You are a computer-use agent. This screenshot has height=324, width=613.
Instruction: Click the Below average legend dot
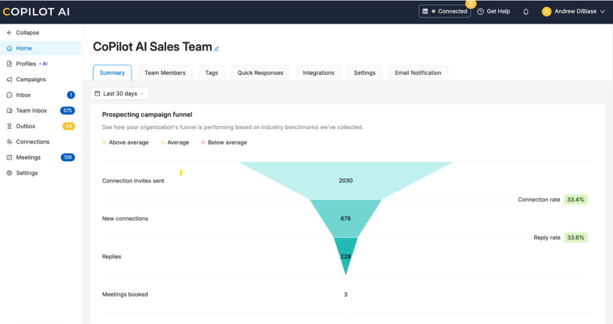click(x=203, y=143)
